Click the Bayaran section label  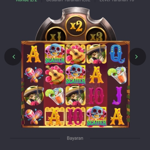(x=75, y=138)
